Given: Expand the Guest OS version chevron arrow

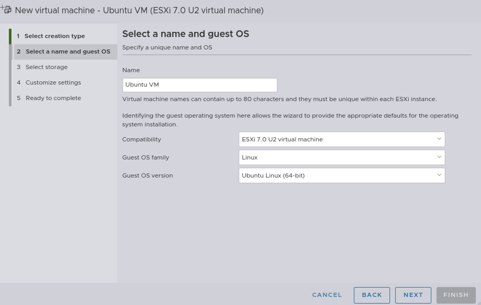Looking at the screenshot, I should point(439,175).
